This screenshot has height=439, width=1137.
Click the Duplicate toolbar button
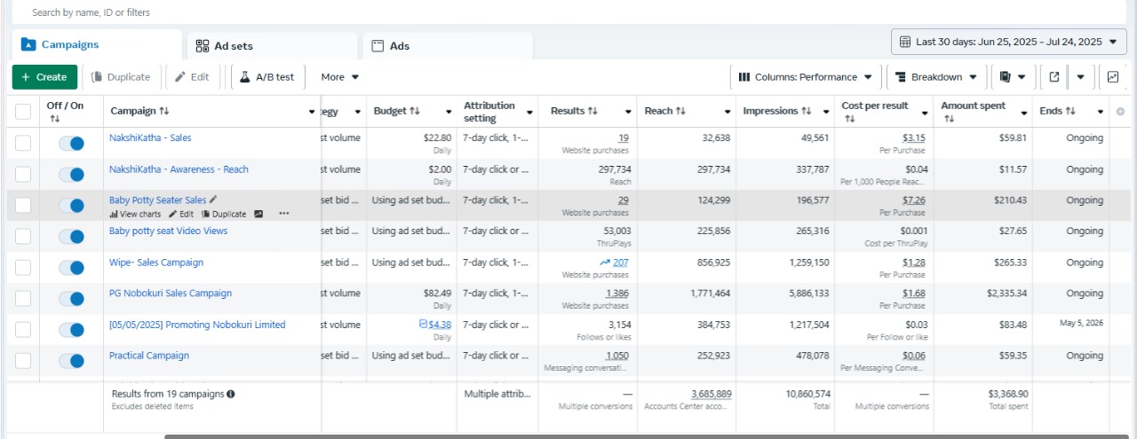[122, 77]
